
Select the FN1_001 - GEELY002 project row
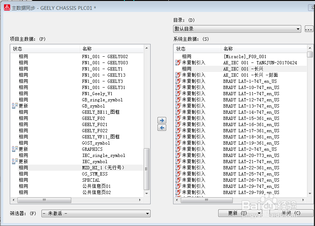77,56
